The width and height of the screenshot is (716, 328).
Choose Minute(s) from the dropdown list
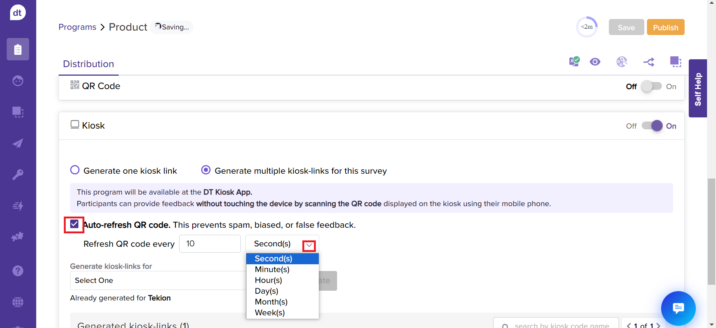[x=272, y=269]
